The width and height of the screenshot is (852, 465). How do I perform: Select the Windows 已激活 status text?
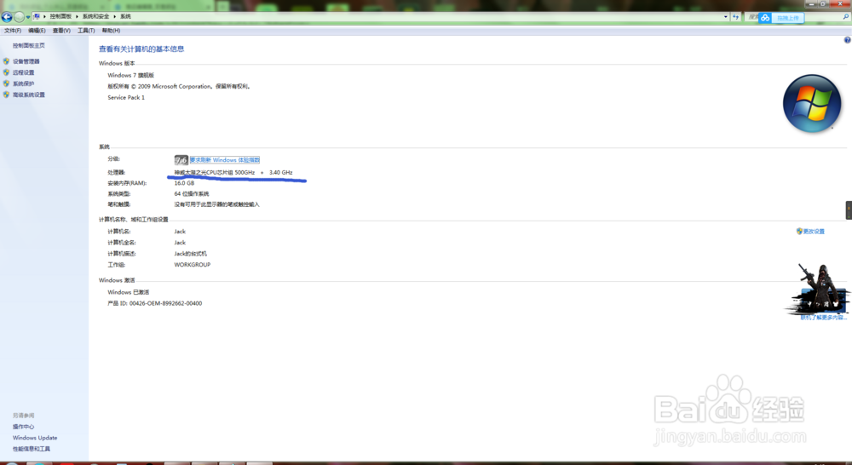(129, 292)
